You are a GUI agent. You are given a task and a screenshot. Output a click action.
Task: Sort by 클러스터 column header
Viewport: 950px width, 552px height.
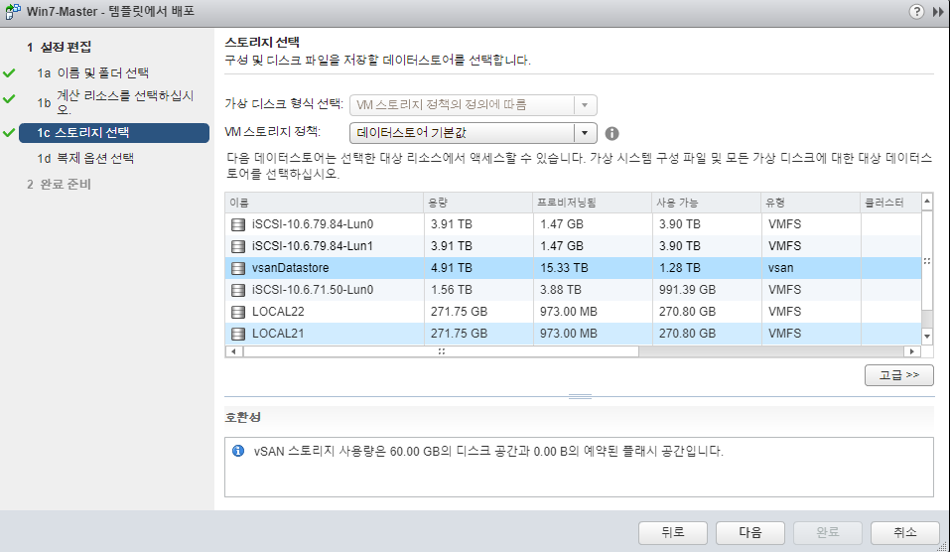click(x=890, y=203)
